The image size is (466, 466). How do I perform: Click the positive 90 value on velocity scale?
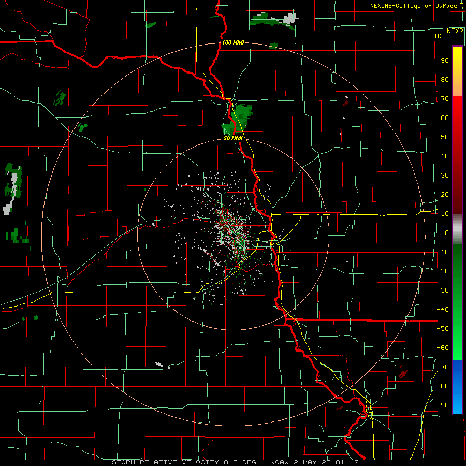445,60
